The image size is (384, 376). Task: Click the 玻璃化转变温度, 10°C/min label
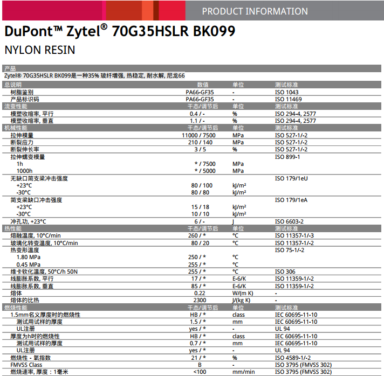click(x=44, y=243)
